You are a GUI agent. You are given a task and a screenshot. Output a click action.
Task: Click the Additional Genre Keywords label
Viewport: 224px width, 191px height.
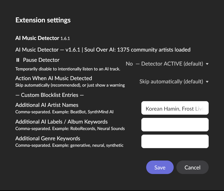click(48, 138)
